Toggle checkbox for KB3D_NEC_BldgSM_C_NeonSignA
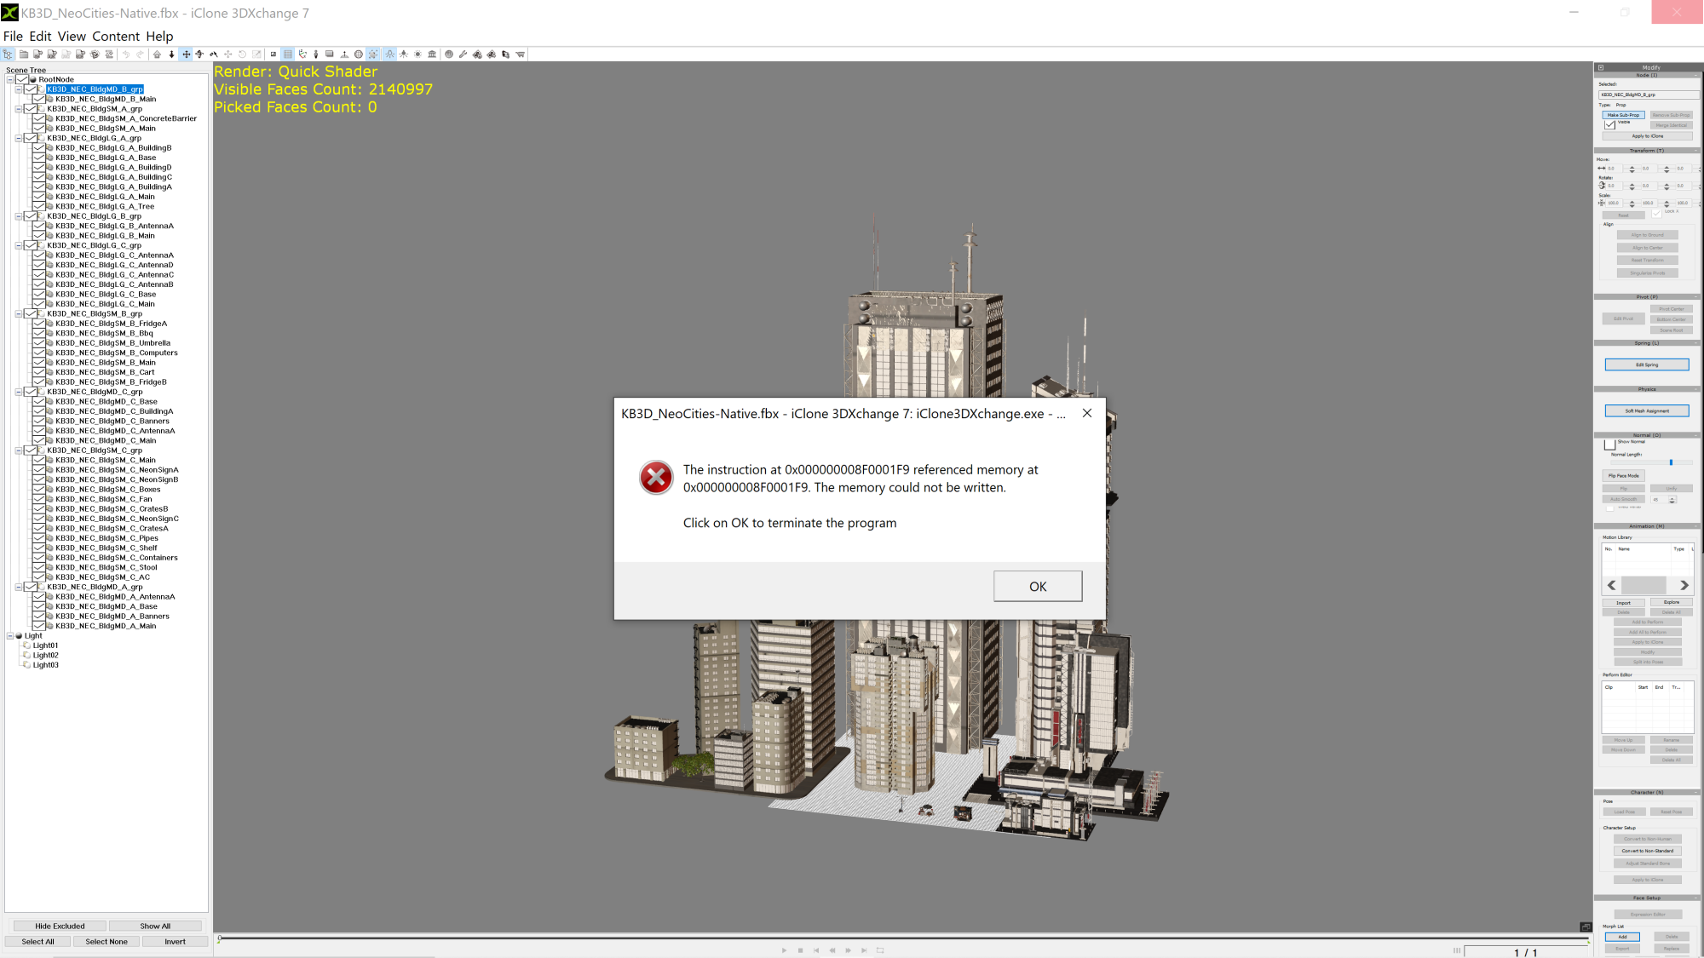 pos(39,470)
